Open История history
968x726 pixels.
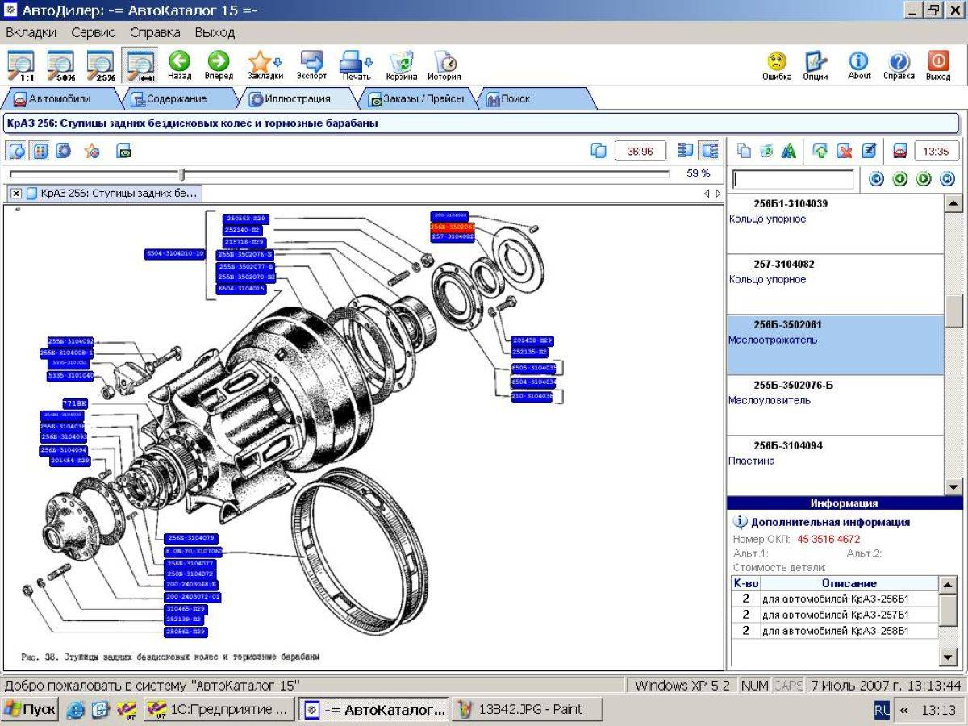pos(444,65)
